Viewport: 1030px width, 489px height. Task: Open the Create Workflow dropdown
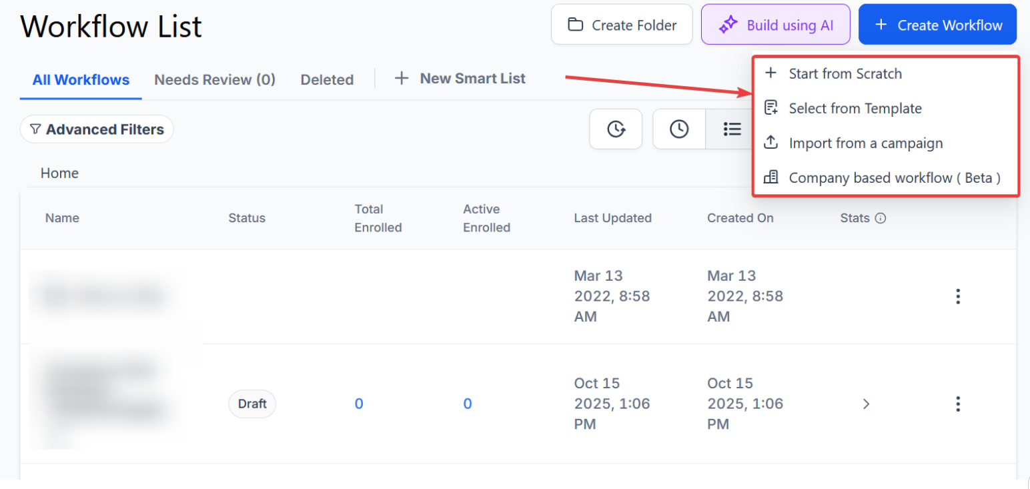[x=937, y=25]
